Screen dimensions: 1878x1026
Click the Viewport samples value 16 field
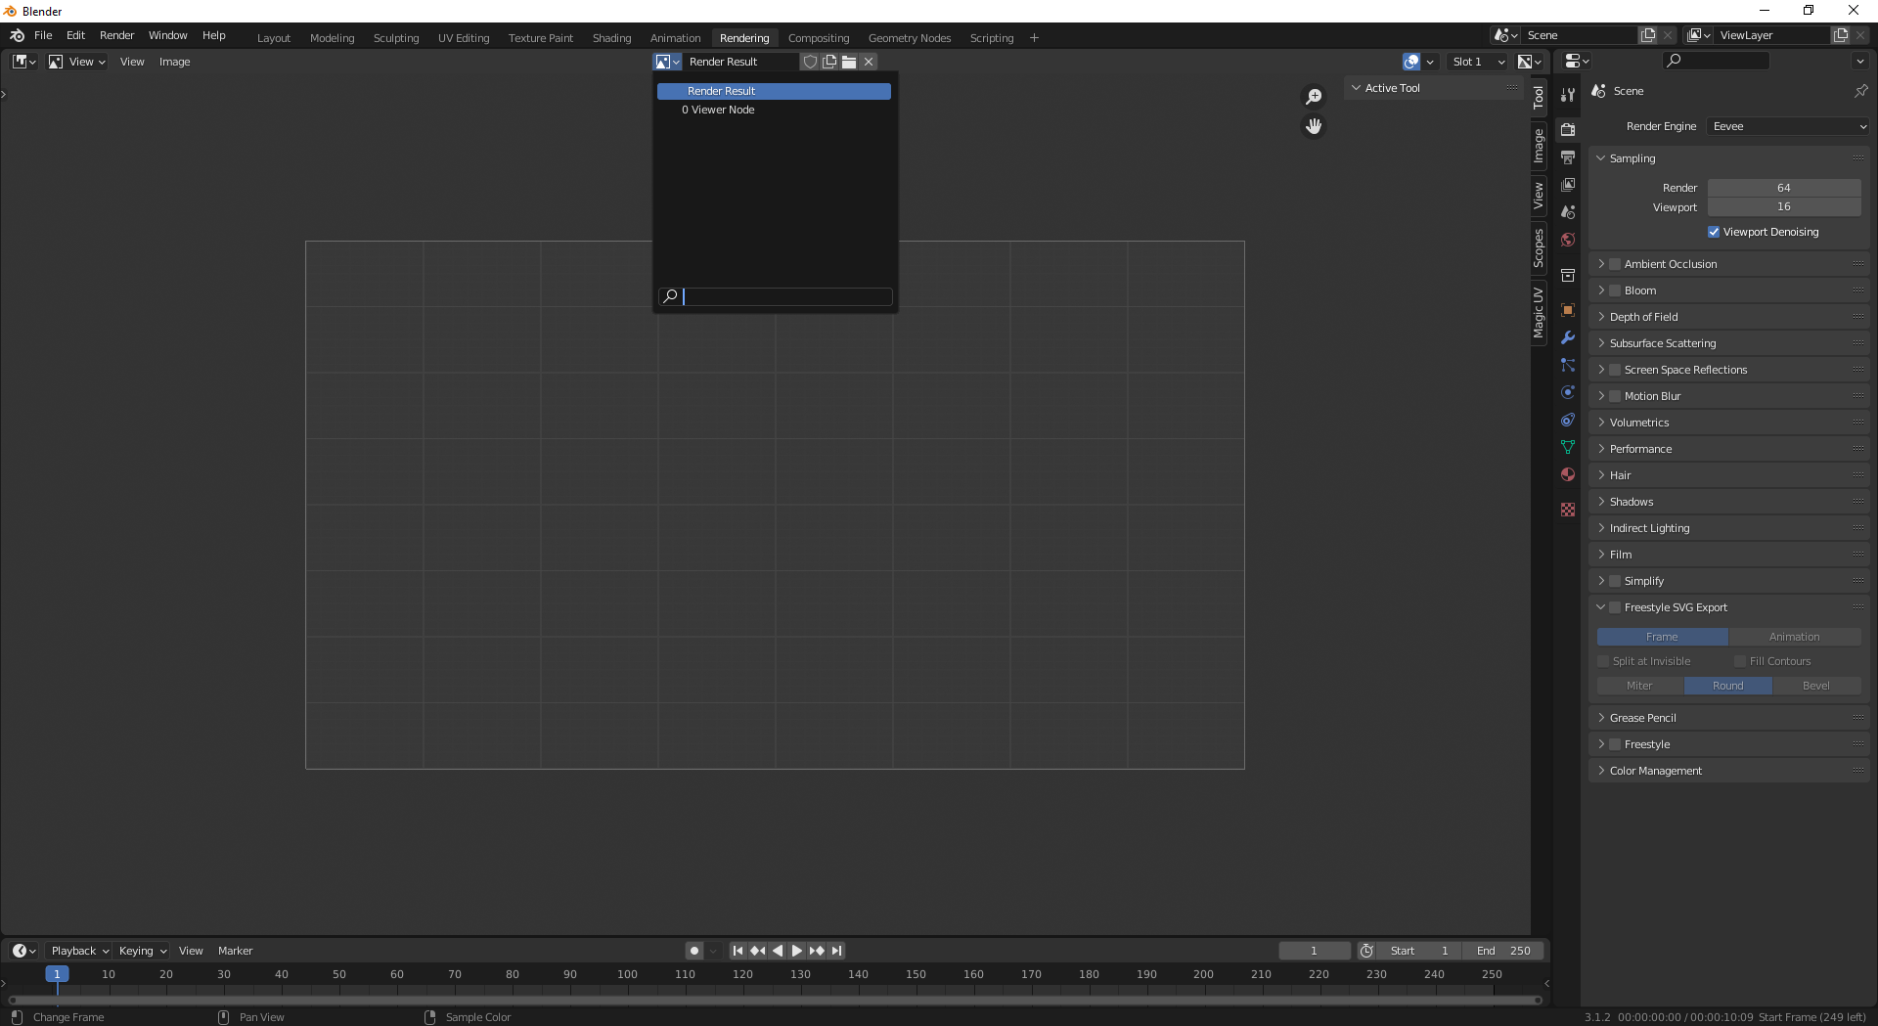pyautogui.click(x=1784, y=207)
